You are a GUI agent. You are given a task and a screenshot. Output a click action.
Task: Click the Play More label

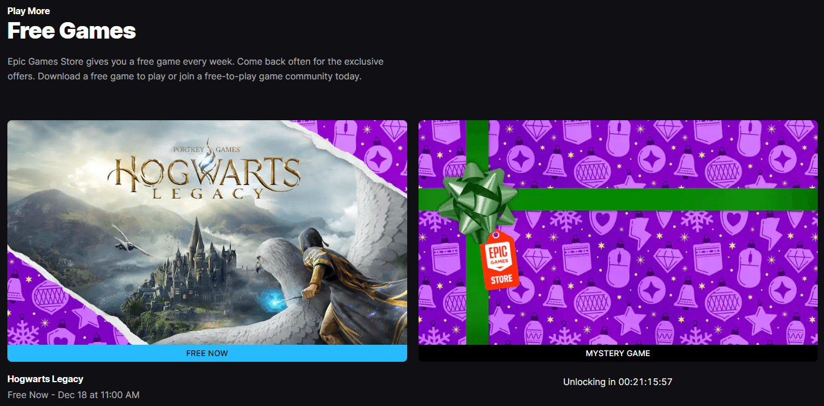pos(28,11)
